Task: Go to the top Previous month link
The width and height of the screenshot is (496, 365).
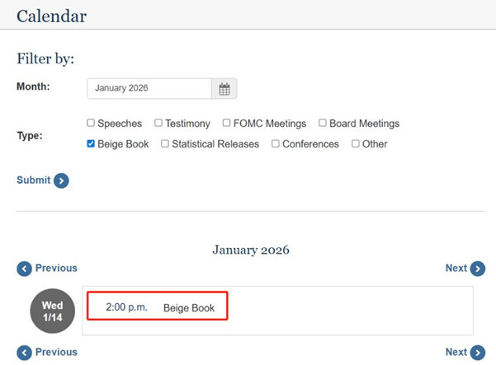Action: (55, 269)
